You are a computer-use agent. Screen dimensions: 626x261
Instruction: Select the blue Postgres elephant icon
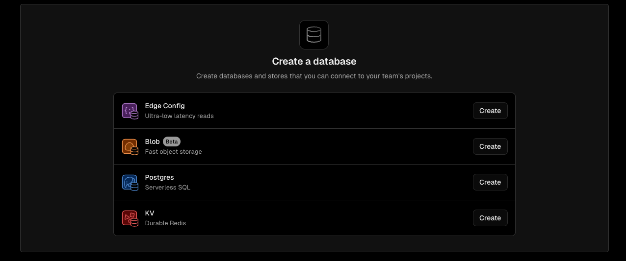pos(130,183)
